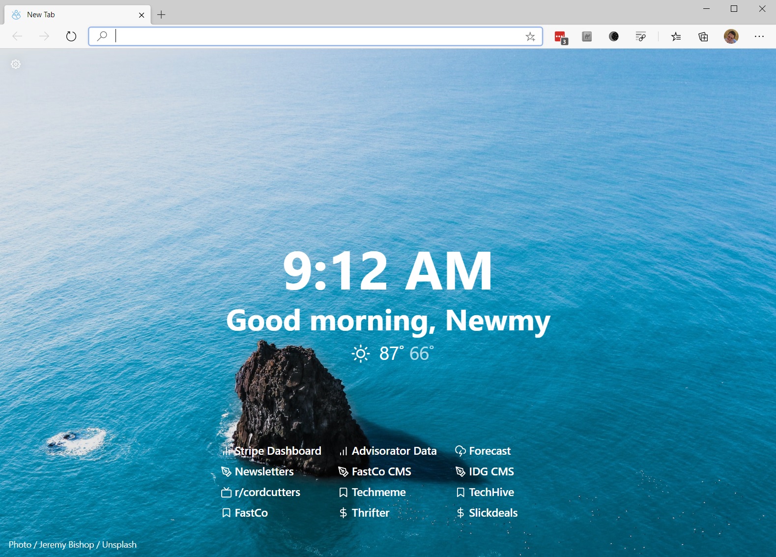Add page to favorites star icon

530,36
